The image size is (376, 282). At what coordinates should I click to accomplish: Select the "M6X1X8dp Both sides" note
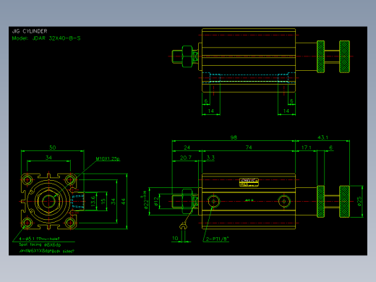(x=47, y=251)
